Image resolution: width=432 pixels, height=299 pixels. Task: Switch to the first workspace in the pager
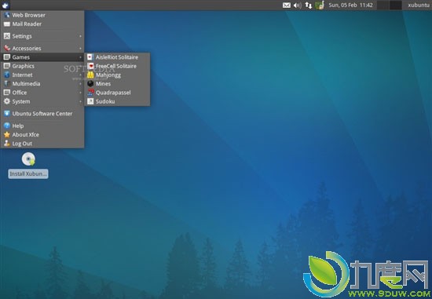click(x=383, y=5)
